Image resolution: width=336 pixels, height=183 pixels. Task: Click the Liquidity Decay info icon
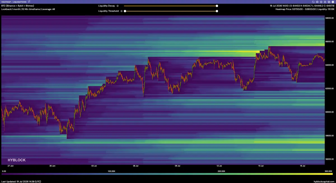click(x=117, y=6)
